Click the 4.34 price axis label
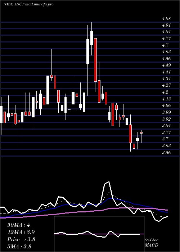Screen dimensions: 180x252 pyautogui.click(x=166, y=78)
